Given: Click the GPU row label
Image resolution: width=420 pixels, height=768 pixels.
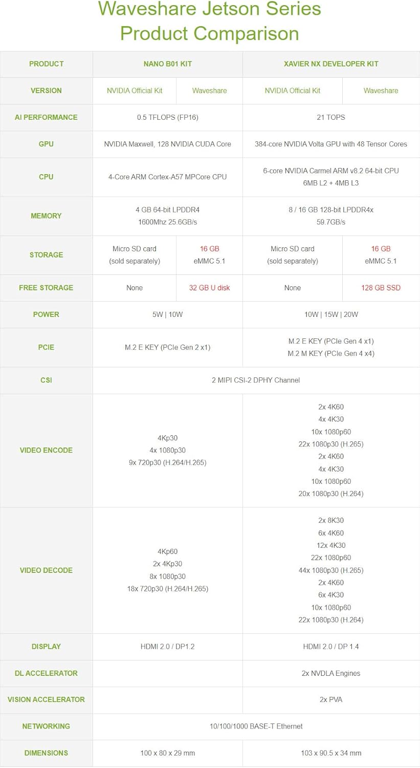Looking at the screenshot, I should tap(46, 144).
